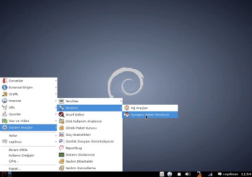Click the Debian swirl menu button in panel
Screen dimensions: 252x177
[3, 174]
